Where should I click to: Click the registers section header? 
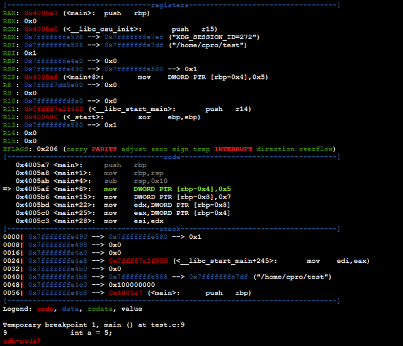169,5
